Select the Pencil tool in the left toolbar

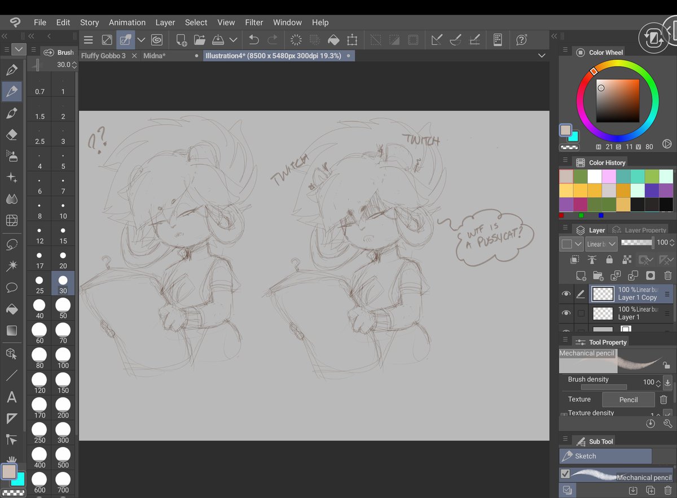(11, 91)
